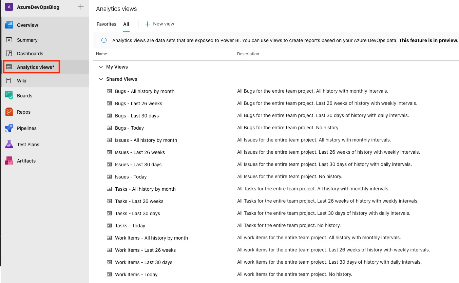This screenshot has width=459, height=283.
Task: Click description of Issues - Last 26 weeks
Action: tap(329, 152)
